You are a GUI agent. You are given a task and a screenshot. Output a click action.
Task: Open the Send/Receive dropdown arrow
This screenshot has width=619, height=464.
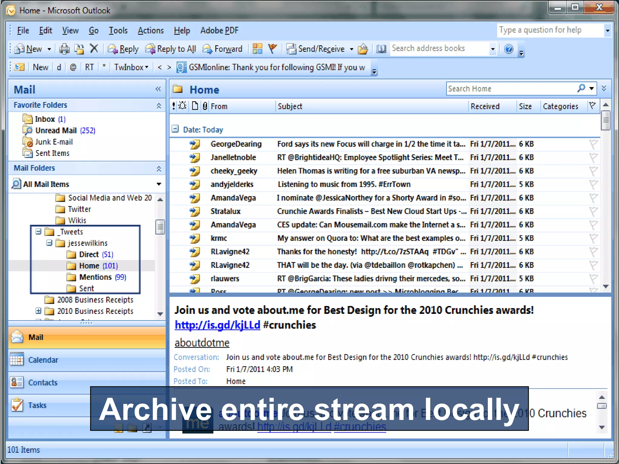(352, 49)
